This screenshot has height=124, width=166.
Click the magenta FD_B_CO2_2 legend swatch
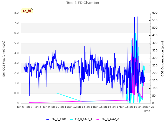[x=98, y=119]
